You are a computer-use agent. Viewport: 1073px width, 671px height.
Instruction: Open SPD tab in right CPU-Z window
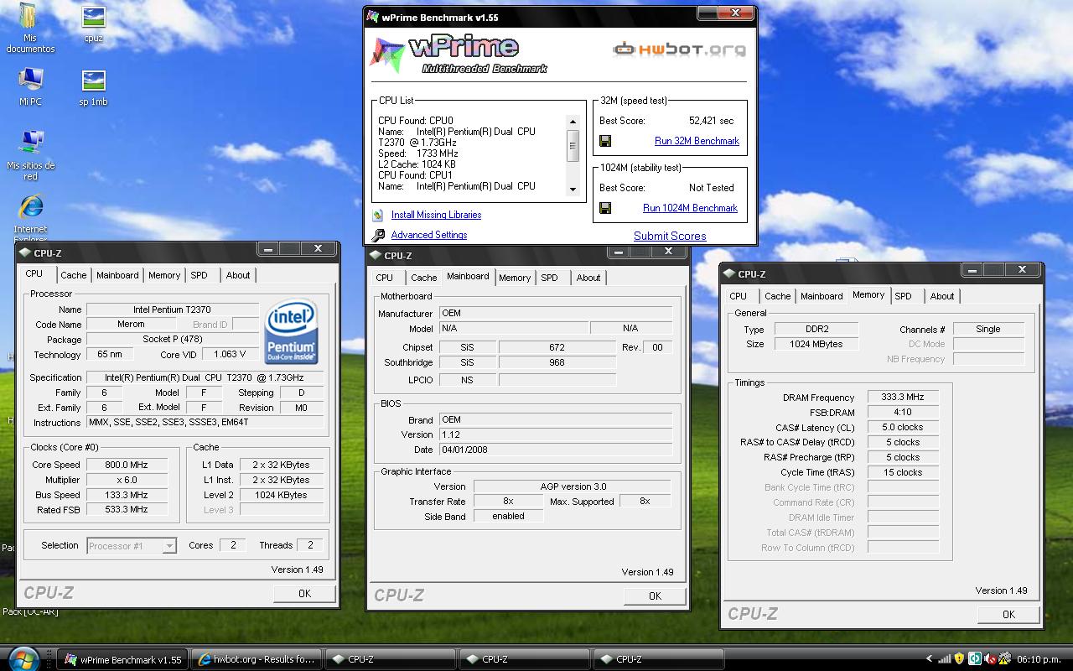pos(903,296)
